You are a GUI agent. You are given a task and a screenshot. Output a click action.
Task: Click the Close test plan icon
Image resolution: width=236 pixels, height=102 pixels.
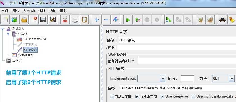coord(33,20)
